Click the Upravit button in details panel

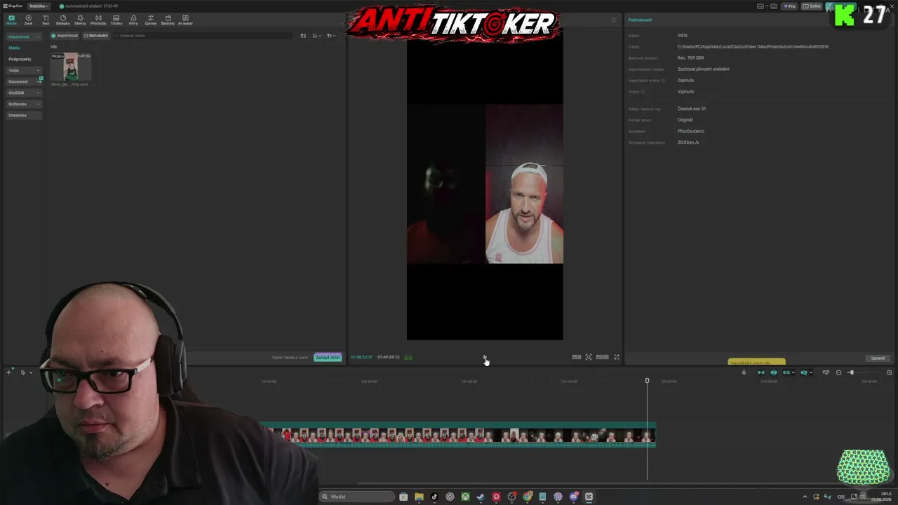click(x=878, y=358)
